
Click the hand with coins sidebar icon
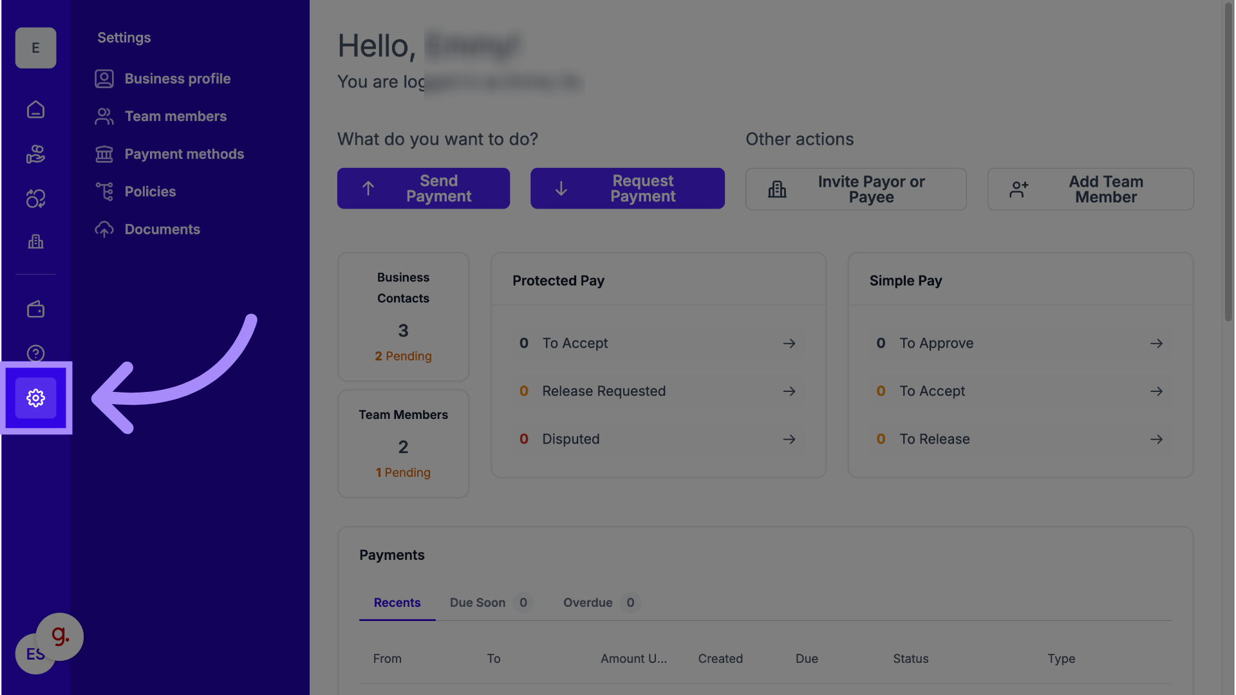[x=35, y=154]
